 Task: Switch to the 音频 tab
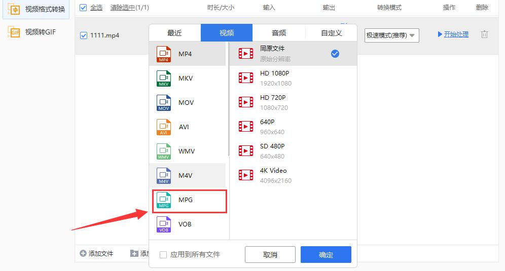tap(279, 33)
